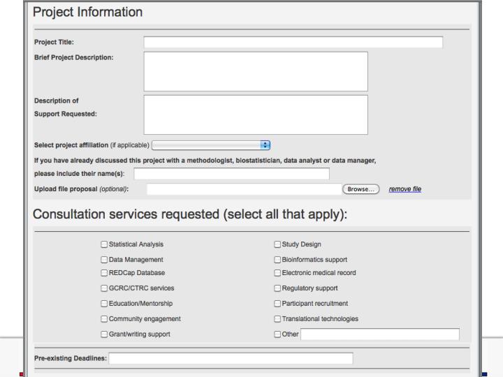Click the methodologist names input field
Image resolution: width=503 pixels, height=377 pixels.
[x=232, y=174]
